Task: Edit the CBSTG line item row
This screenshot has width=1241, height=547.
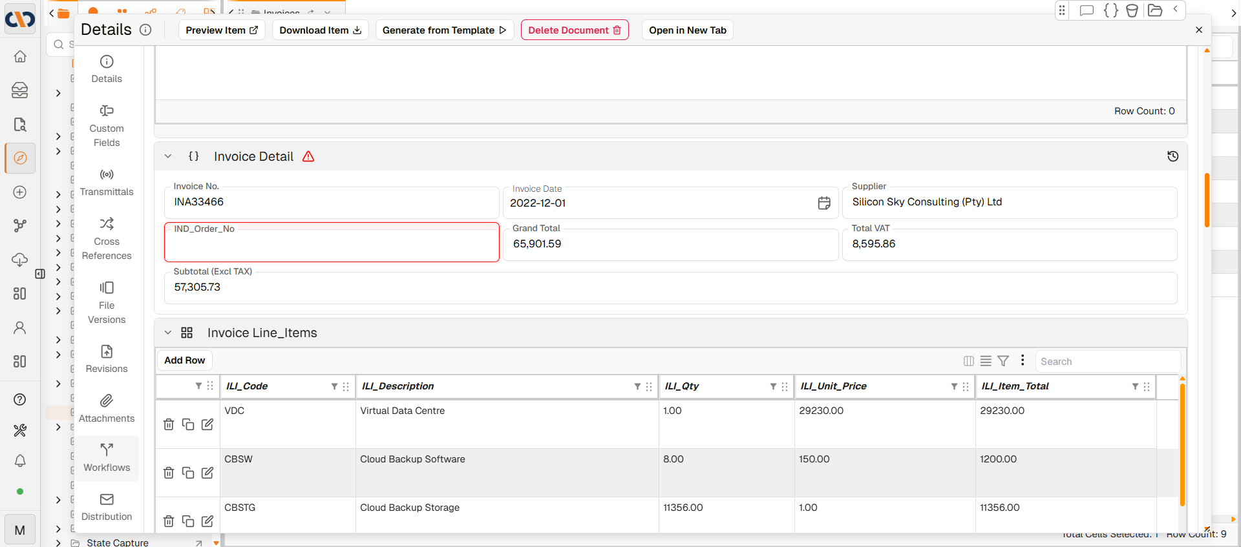Action: coord(207,521)
